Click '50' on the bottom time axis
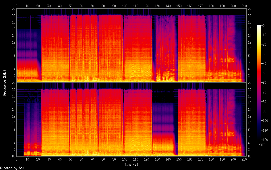271x170 pixels. [71, 159]
